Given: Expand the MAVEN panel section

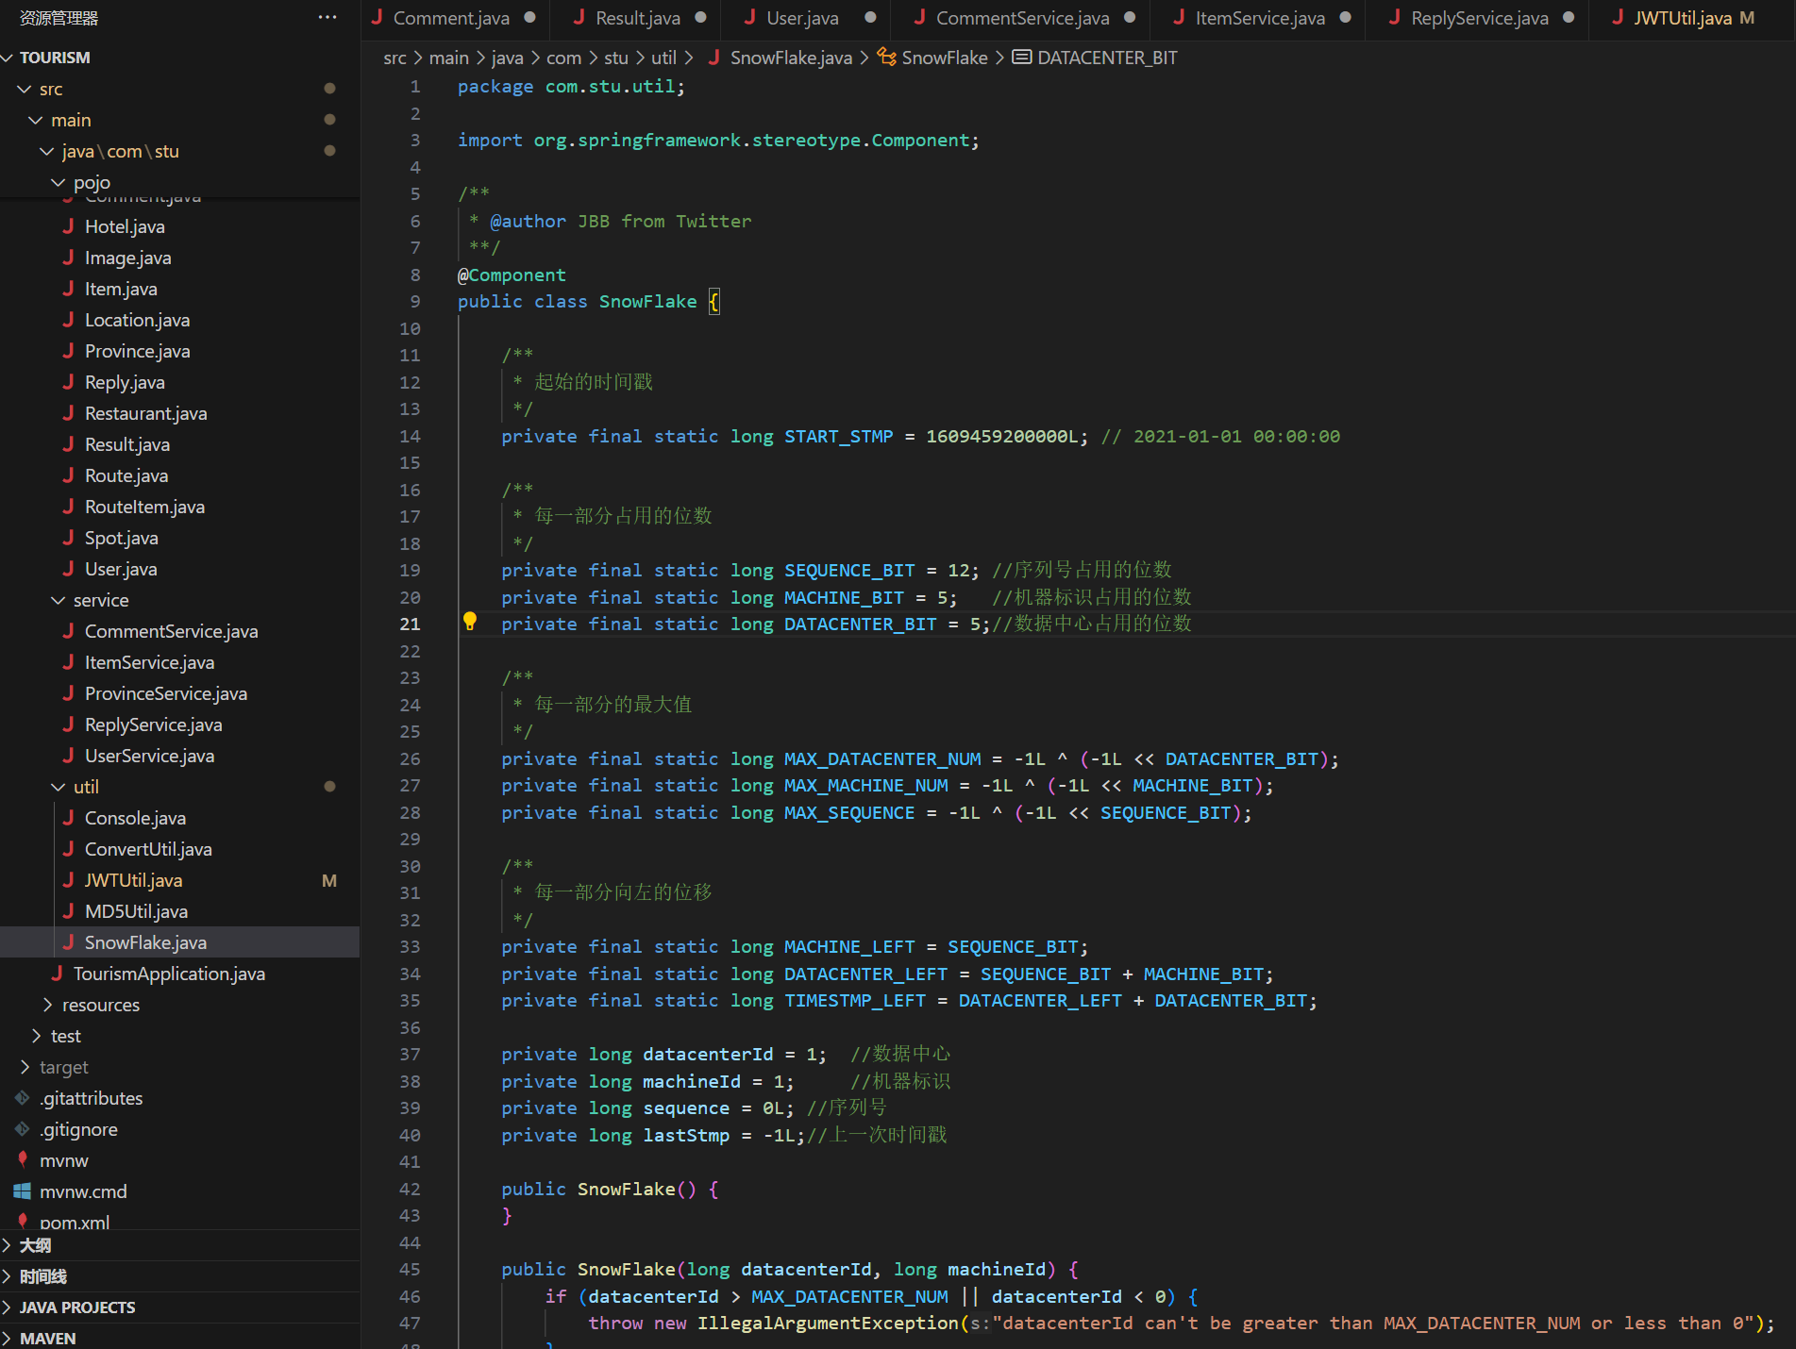Looking at the screenshot, I should tap(47, 1339).
